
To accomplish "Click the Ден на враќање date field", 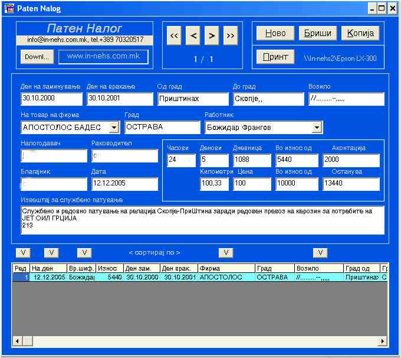I will [x=120, y=99].
